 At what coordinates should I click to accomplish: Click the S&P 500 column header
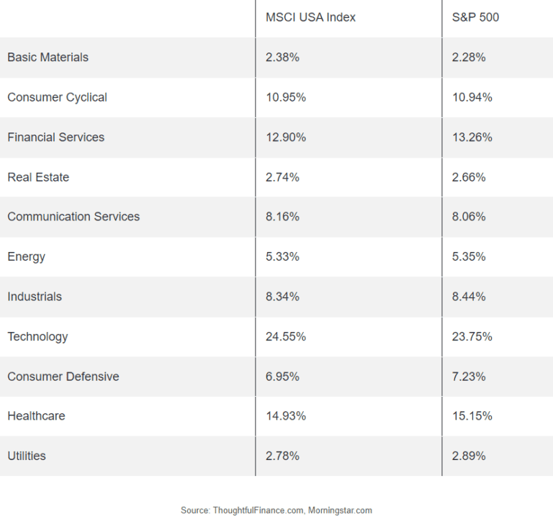pyautogui.click(x=475, y=17)
